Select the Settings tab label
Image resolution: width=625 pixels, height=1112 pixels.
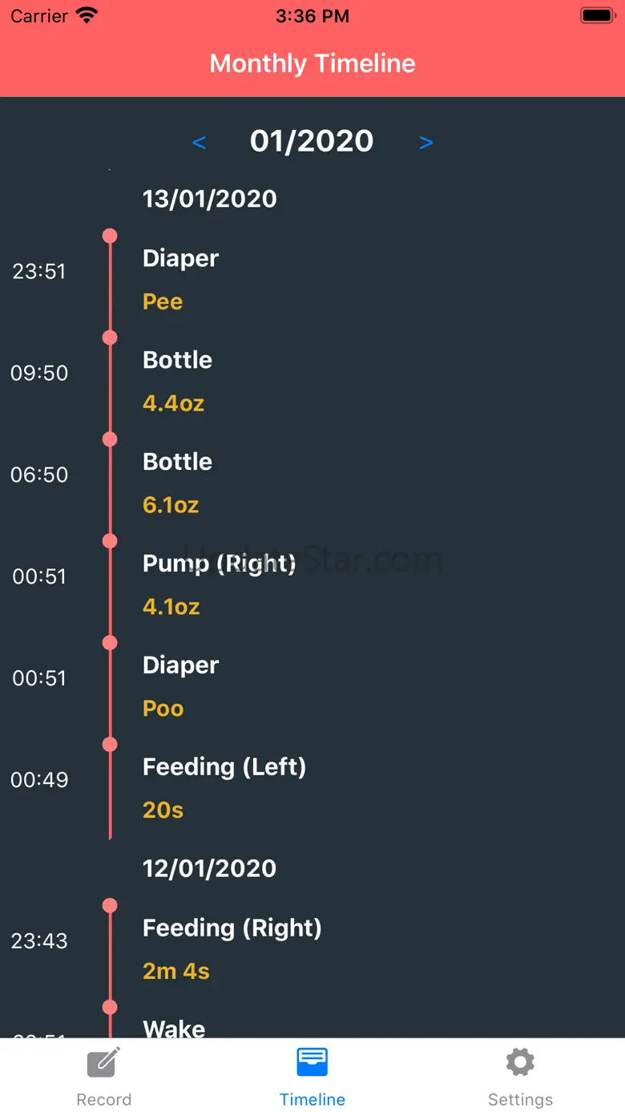point(520,1099)
